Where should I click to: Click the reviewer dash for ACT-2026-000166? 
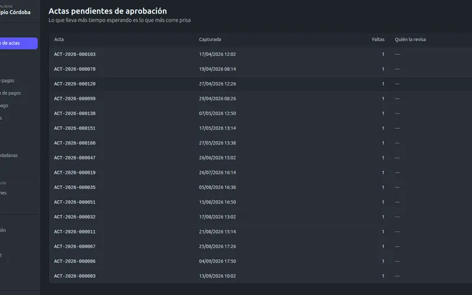pos(397,143)
